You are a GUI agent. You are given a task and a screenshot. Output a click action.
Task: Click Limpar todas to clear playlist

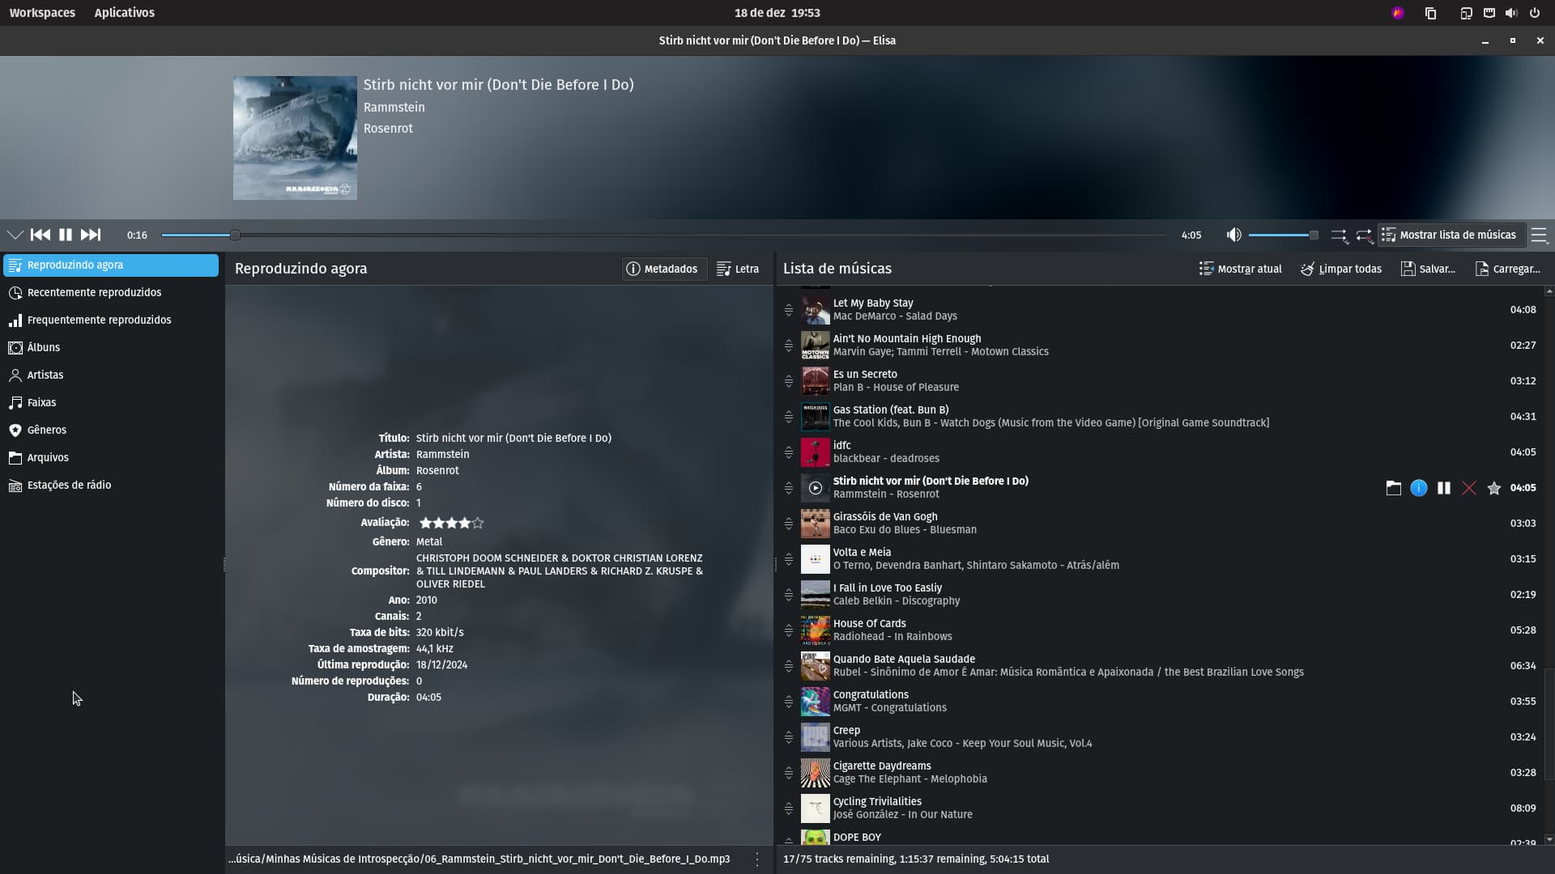[1341, 269]
